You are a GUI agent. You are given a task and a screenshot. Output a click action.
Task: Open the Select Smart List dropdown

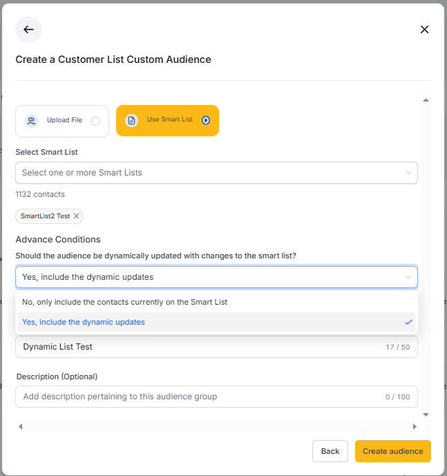tap(216, 173)
